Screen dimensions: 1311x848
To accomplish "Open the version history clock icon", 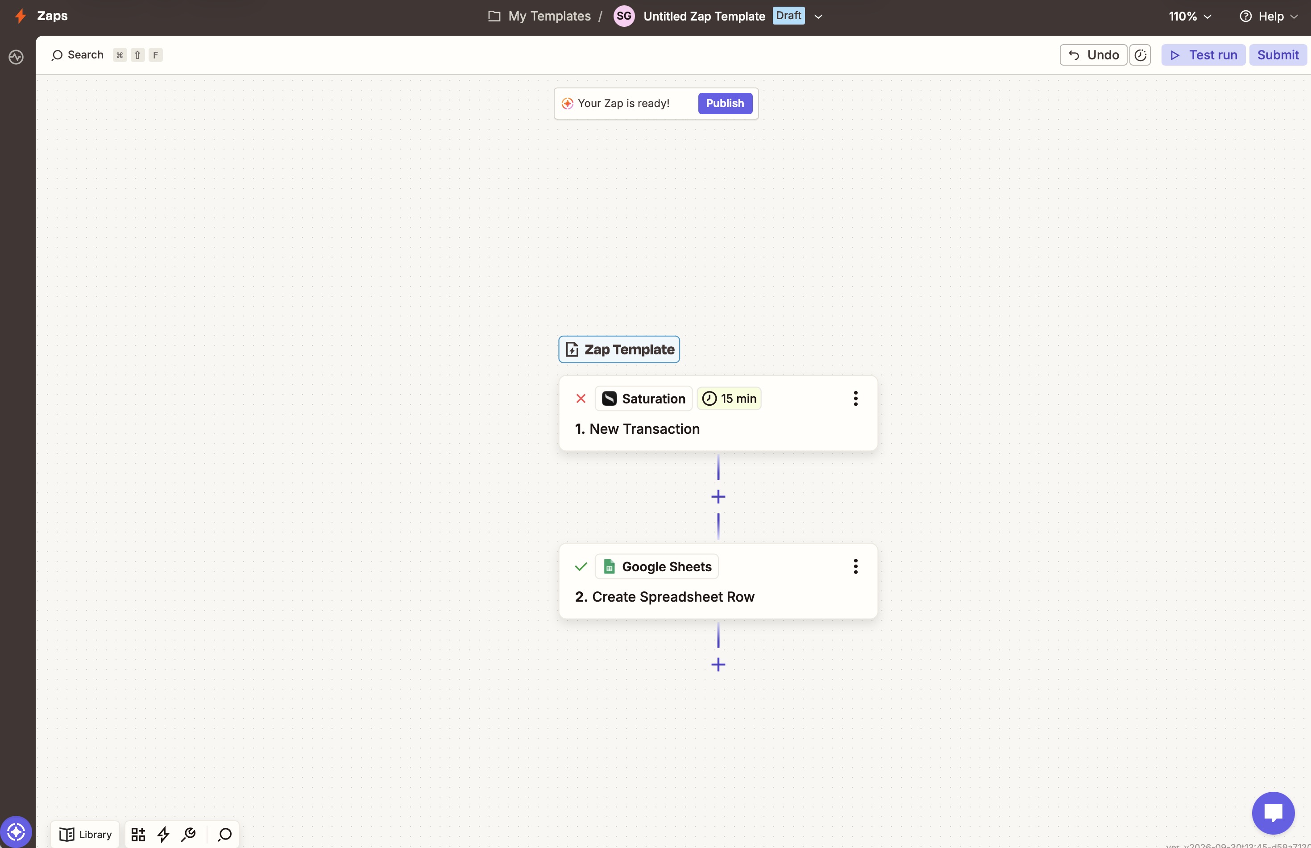I will click(1140, 55).
